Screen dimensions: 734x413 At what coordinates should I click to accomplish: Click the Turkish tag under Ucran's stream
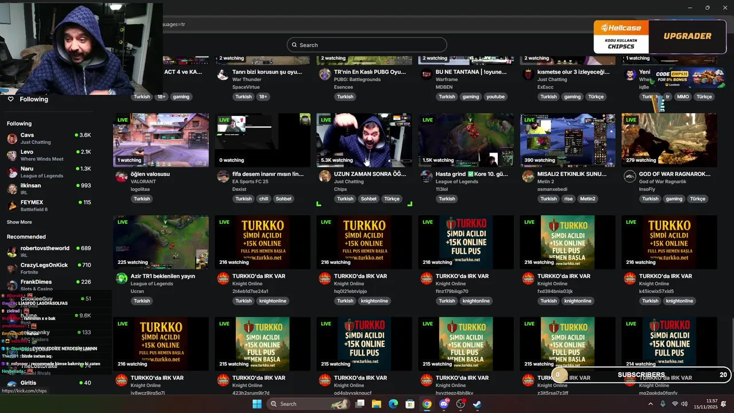142,301
